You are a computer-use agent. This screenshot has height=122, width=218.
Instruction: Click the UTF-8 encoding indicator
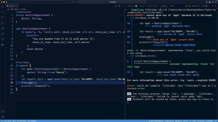pos(185,121)
